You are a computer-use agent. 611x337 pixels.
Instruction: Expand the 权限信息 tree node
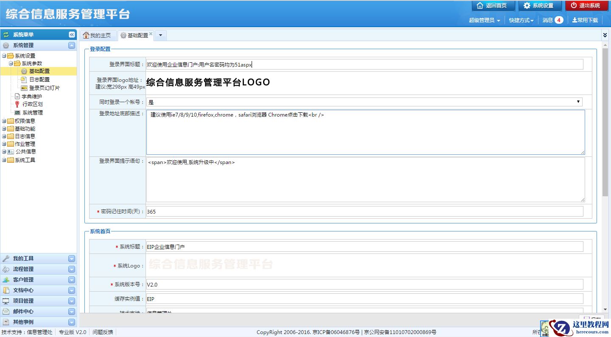pos(4,121)
